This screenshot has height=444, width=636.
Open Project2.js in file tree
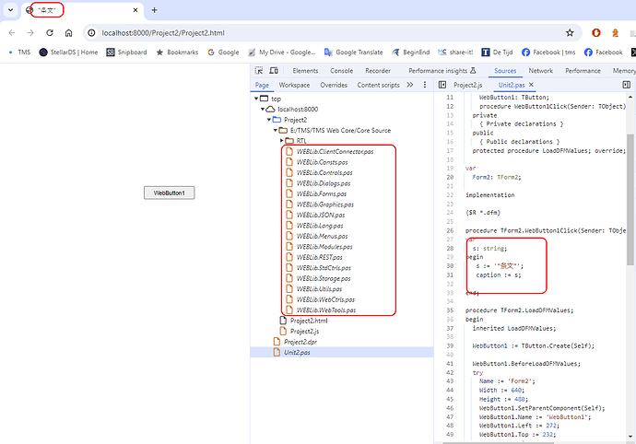(304, 332)
